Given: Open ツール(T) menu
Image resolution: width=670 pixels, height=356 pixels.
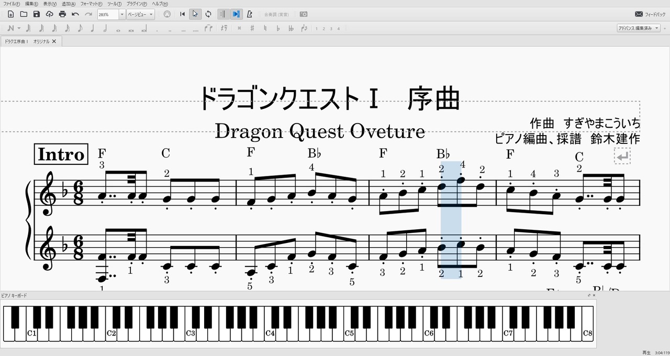Looking at the screenshot, I should (x=115, y=4).
